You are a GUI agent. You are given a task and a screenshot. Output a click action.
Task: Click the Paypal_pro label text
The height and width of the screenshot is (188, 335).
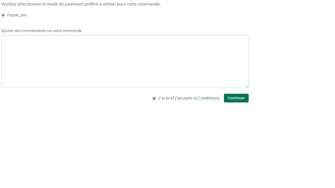17,15
